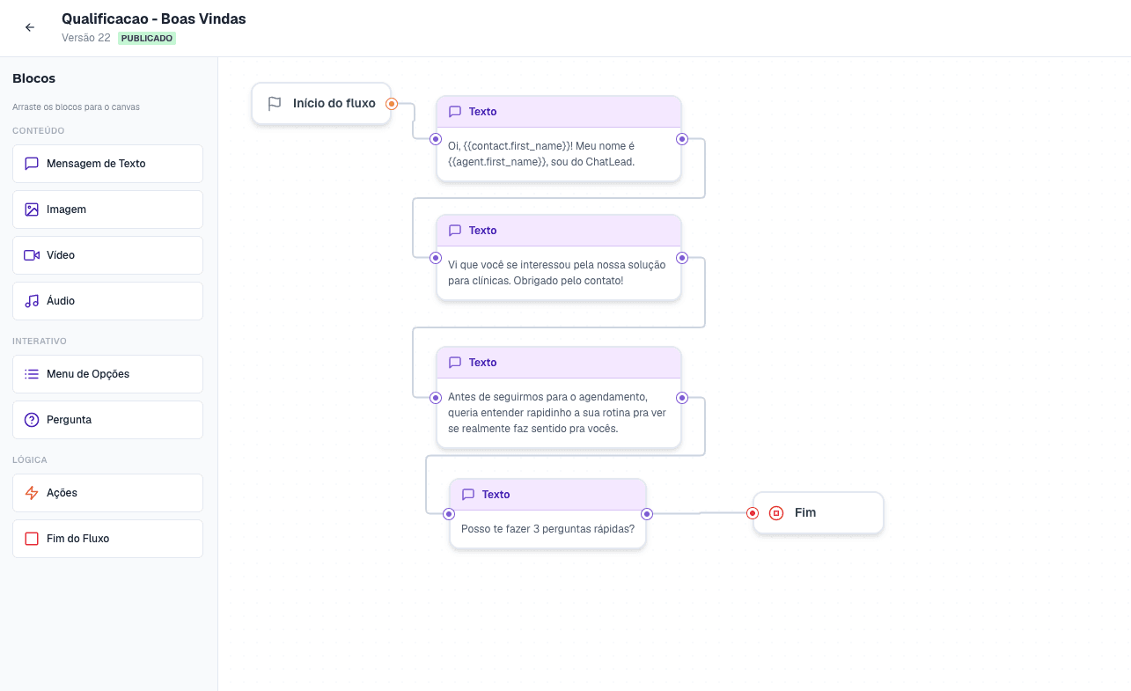The image size is (1131, 691).
Task: Click the Ações lightning bolt icon
Action: pos(32,493)
